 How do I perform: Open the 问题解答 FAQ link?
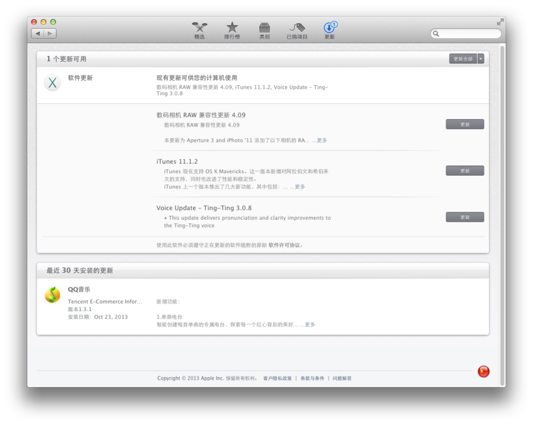pyautogui.click(x=342, y=378)
